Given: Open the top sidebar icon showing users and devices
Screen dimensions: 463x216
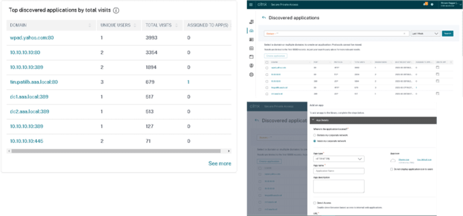Looking at the screenshot, I should (x=251, y=22).
